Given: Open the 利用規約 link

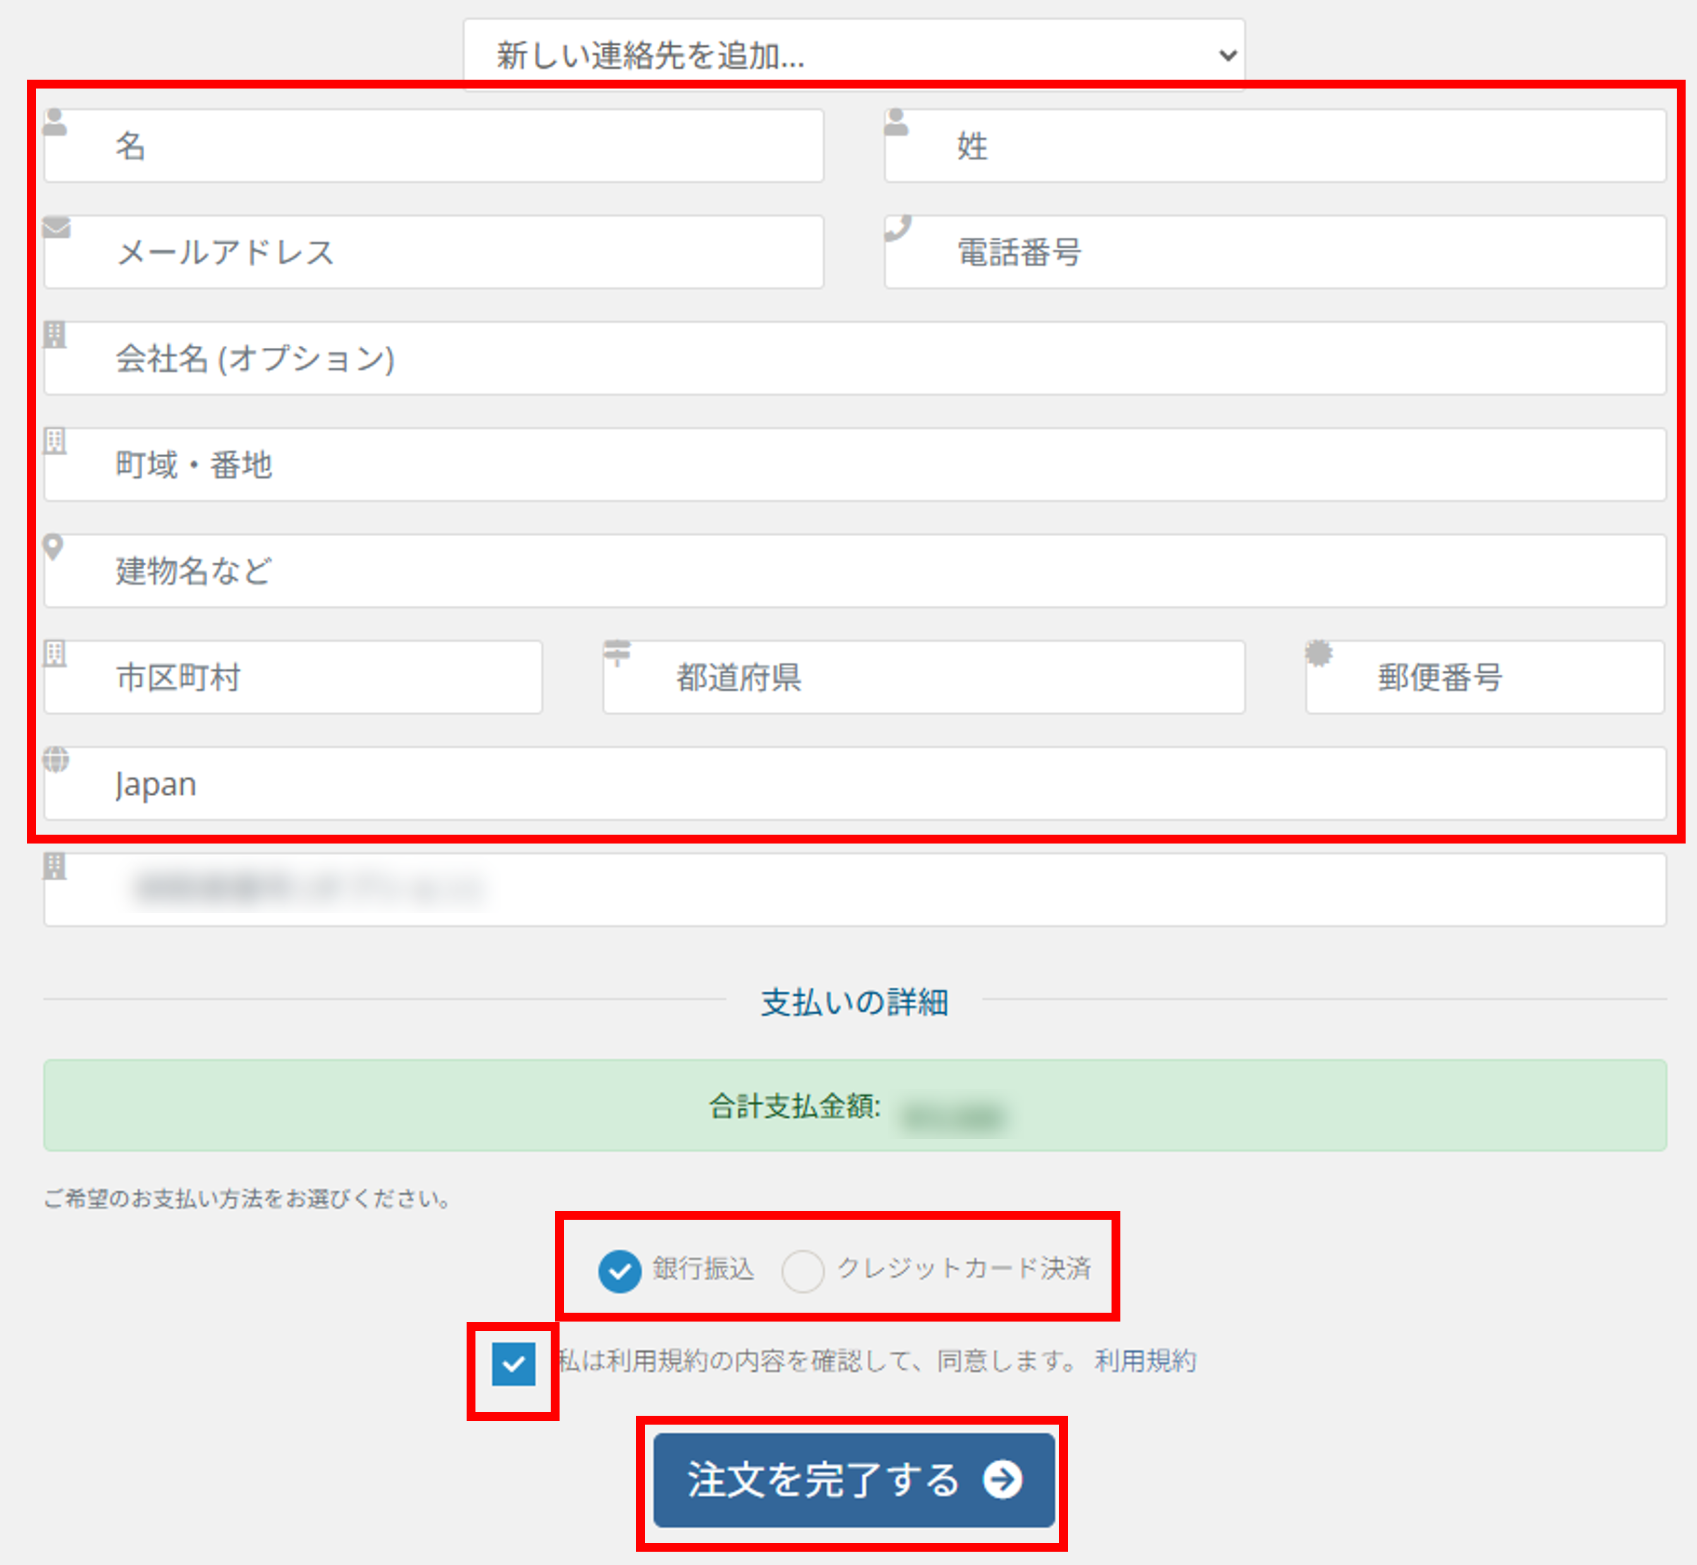Looking at the screenshot, I should 1145,1361.
